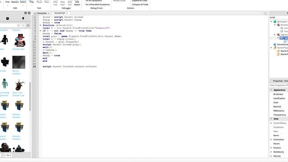Open toolbox filter options icon
The width and height of the screenshot is (288, 162).
coord(28,25)
